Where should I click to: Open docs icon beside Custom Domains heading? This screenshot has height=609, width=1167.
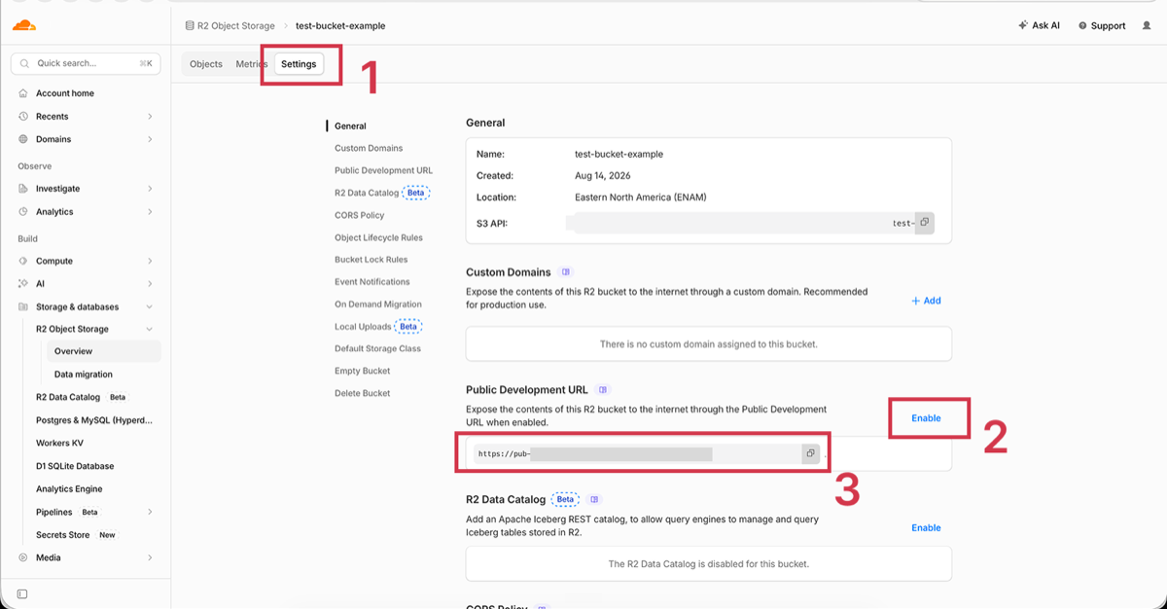click(566, 272)
